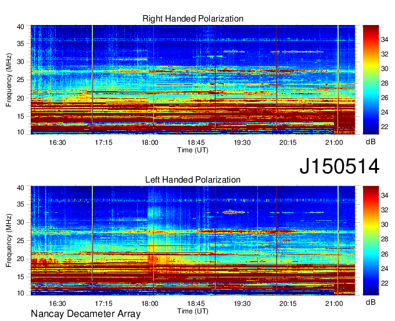Click "Time (UT)" label under right-handed plot
Screen dimensions: 395x321
point(193,150)
